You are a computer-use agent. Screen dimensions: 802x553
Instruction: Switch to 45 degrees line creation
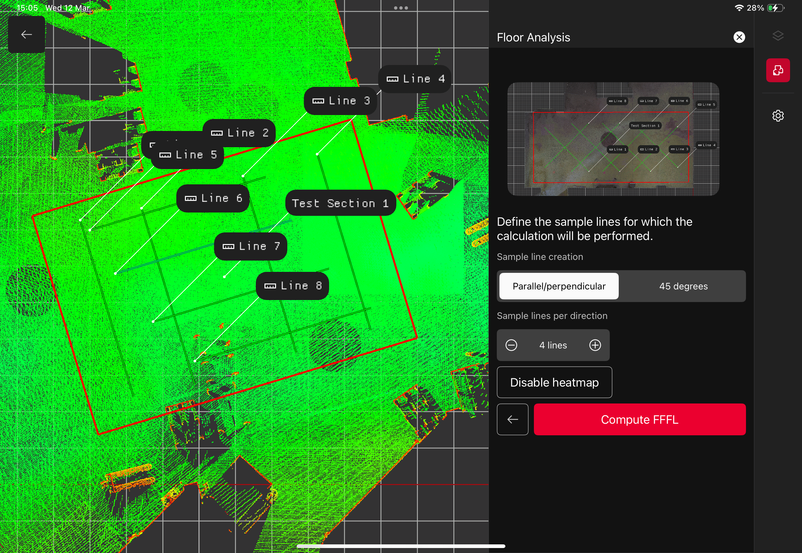click(x=683, y=286)
